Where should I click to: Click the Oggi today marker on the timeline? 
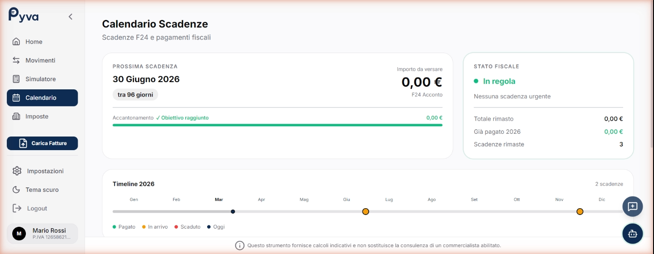point(233,211)
